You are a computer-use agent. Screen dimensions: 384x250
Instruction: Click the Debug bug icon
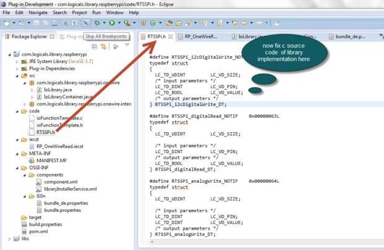[97, 23]
